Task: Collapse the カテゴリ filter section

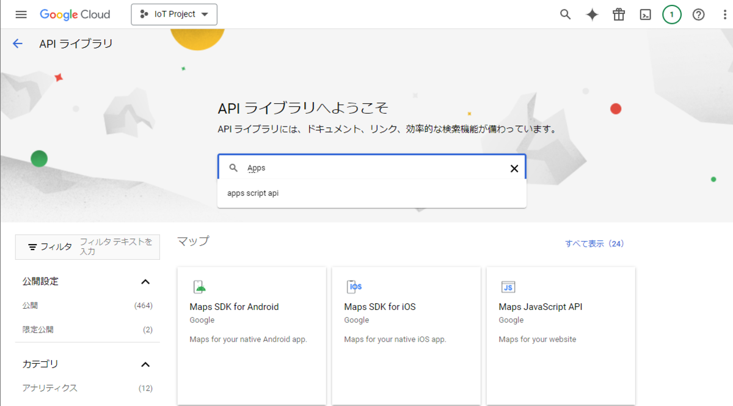Action: (x=145, y=364)
